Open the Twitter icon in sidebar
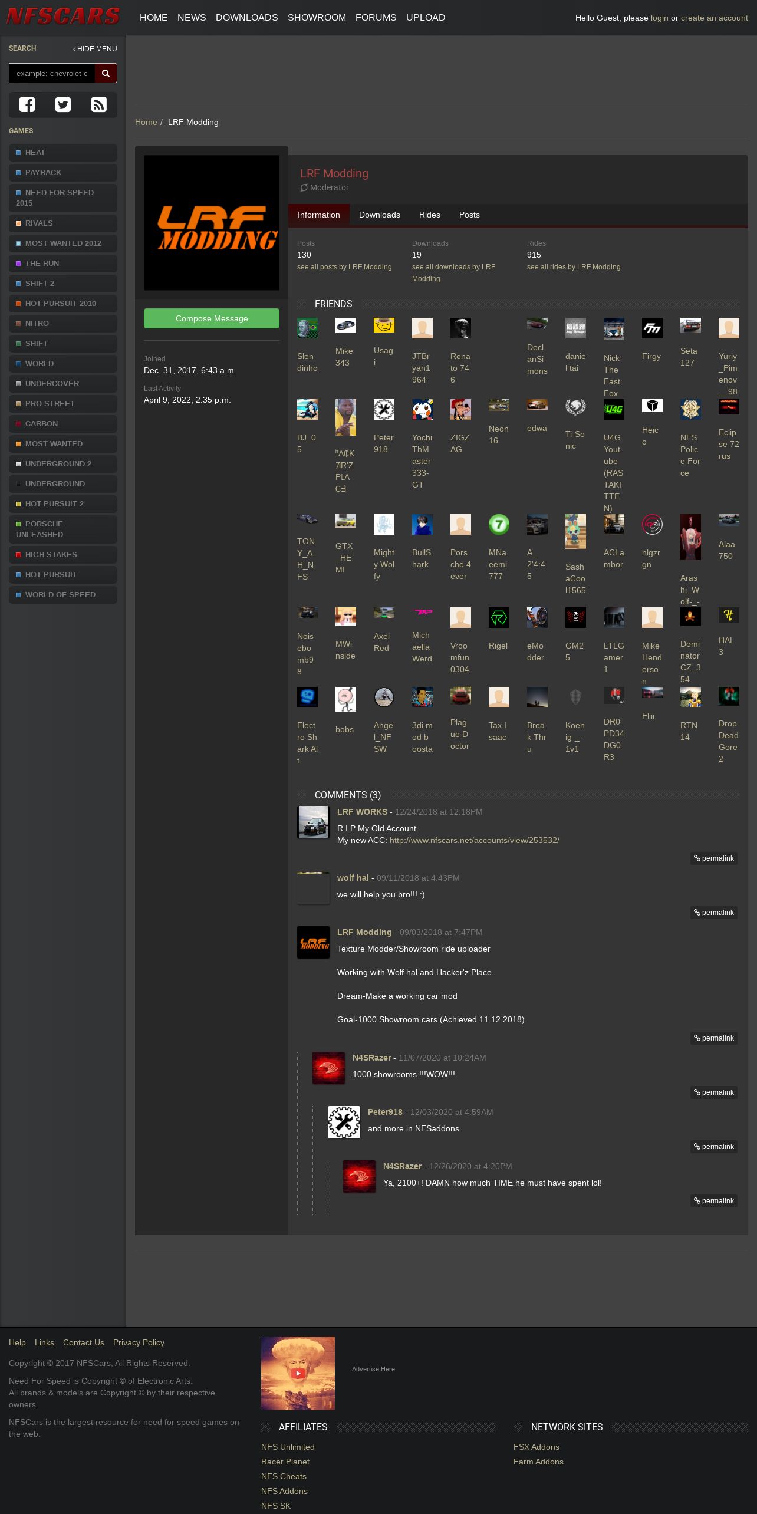 tap(63, 104)
